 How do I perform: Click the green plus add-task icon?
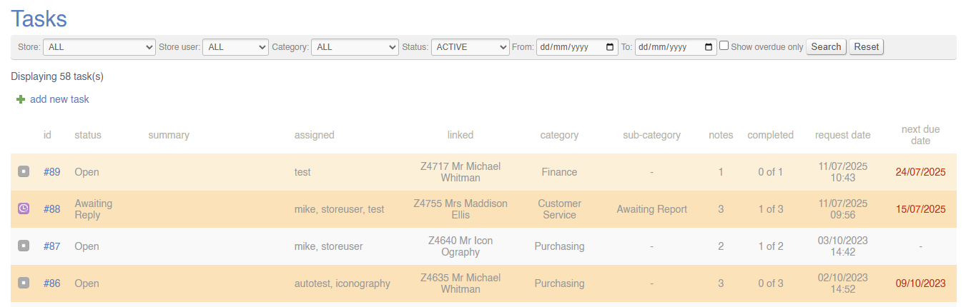[x=21, y=100]
